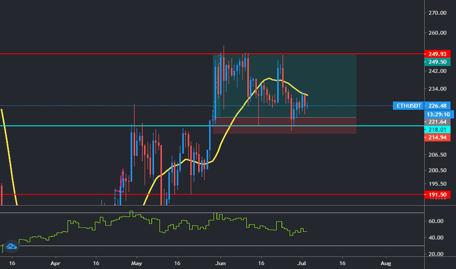Select the green 249.50 target label
The height and width of the screenshot is (269, 456).
point(437,62)
